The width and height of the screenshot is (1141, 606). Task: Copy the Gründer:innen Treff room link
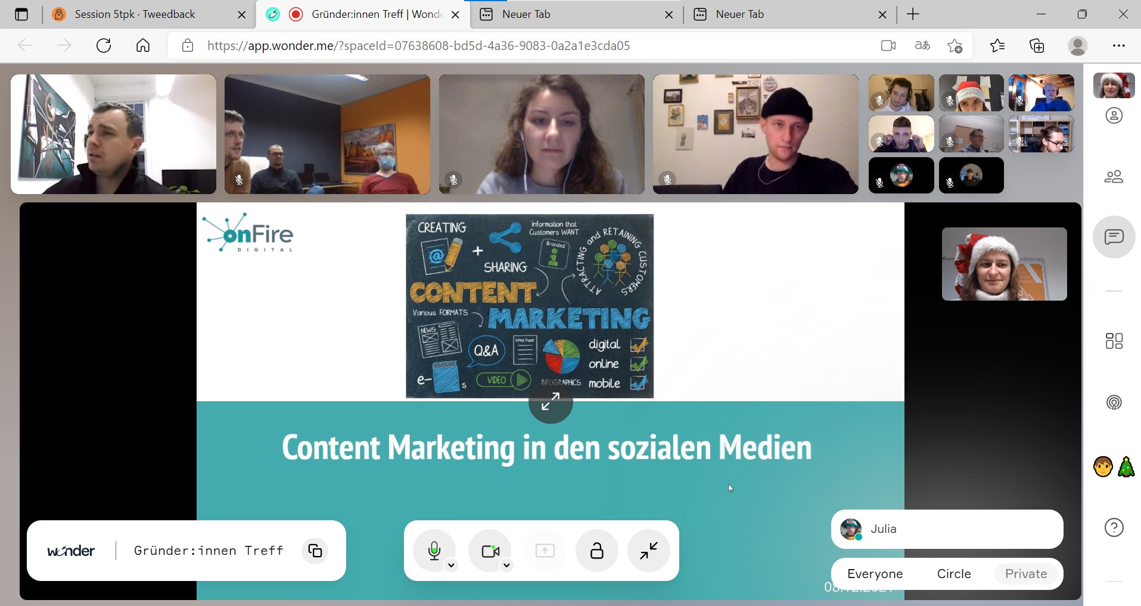coord(315,551)
